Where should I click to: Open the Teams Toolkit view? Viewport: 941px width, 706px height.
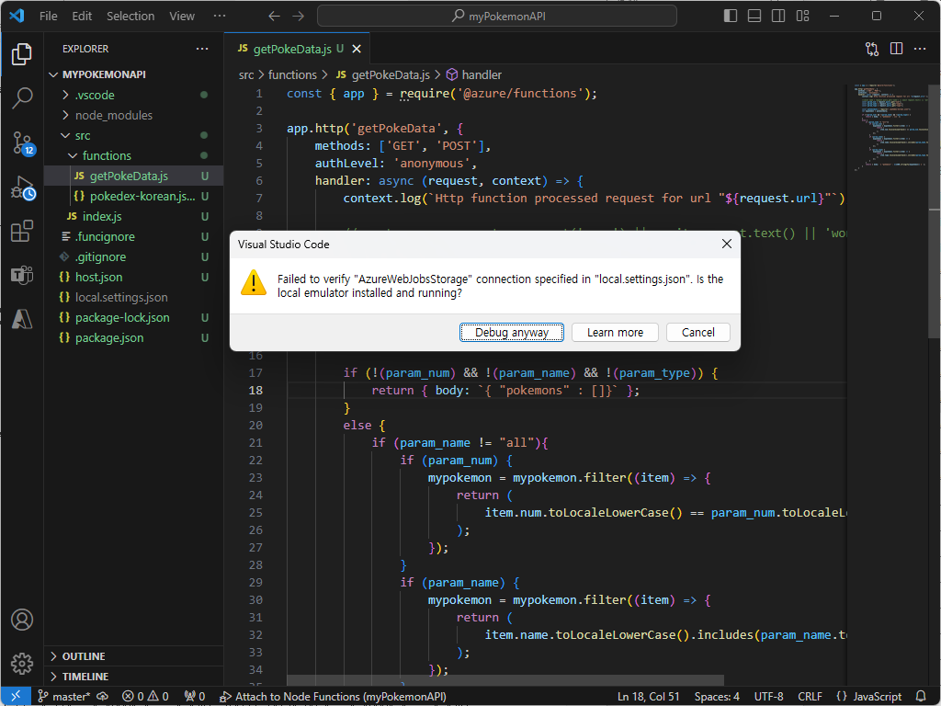pyautogui.click(x=22, y=275)
